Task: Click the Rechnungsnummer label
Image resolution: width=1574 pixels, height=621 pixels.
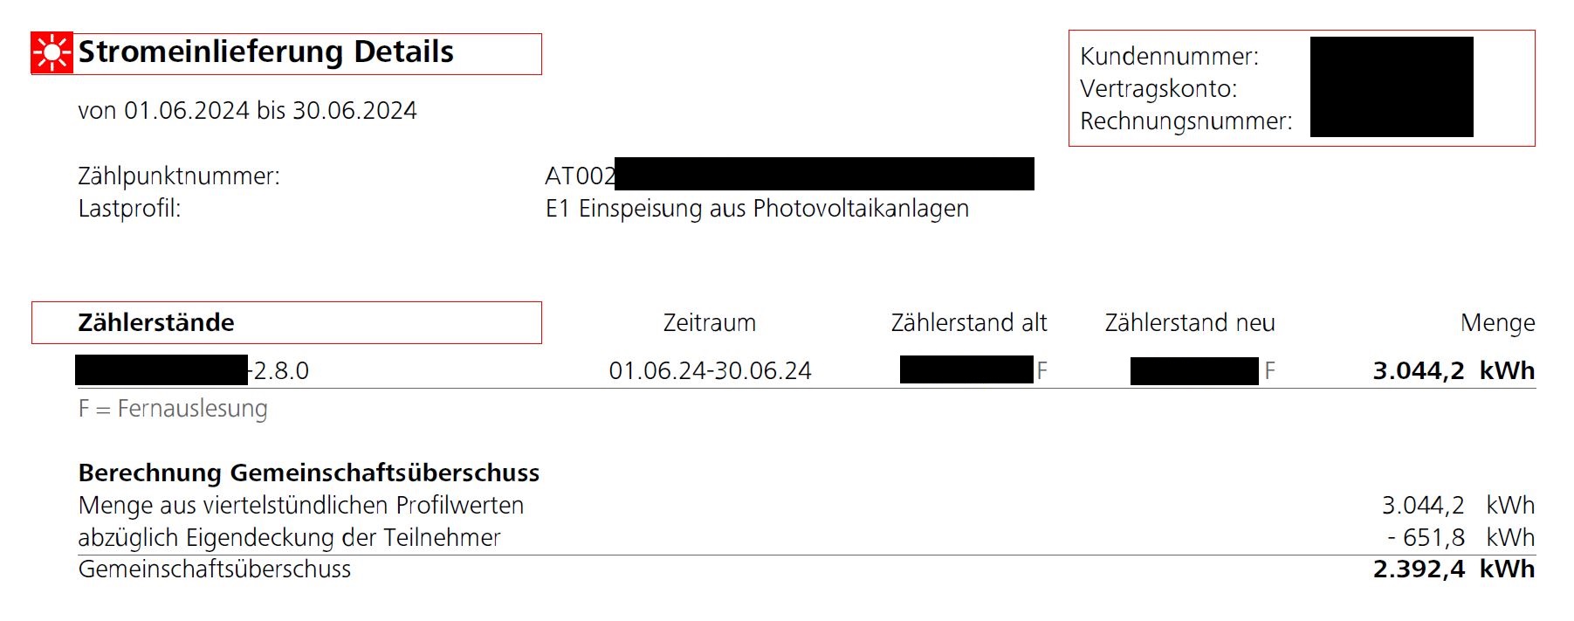Action: 1186,121
